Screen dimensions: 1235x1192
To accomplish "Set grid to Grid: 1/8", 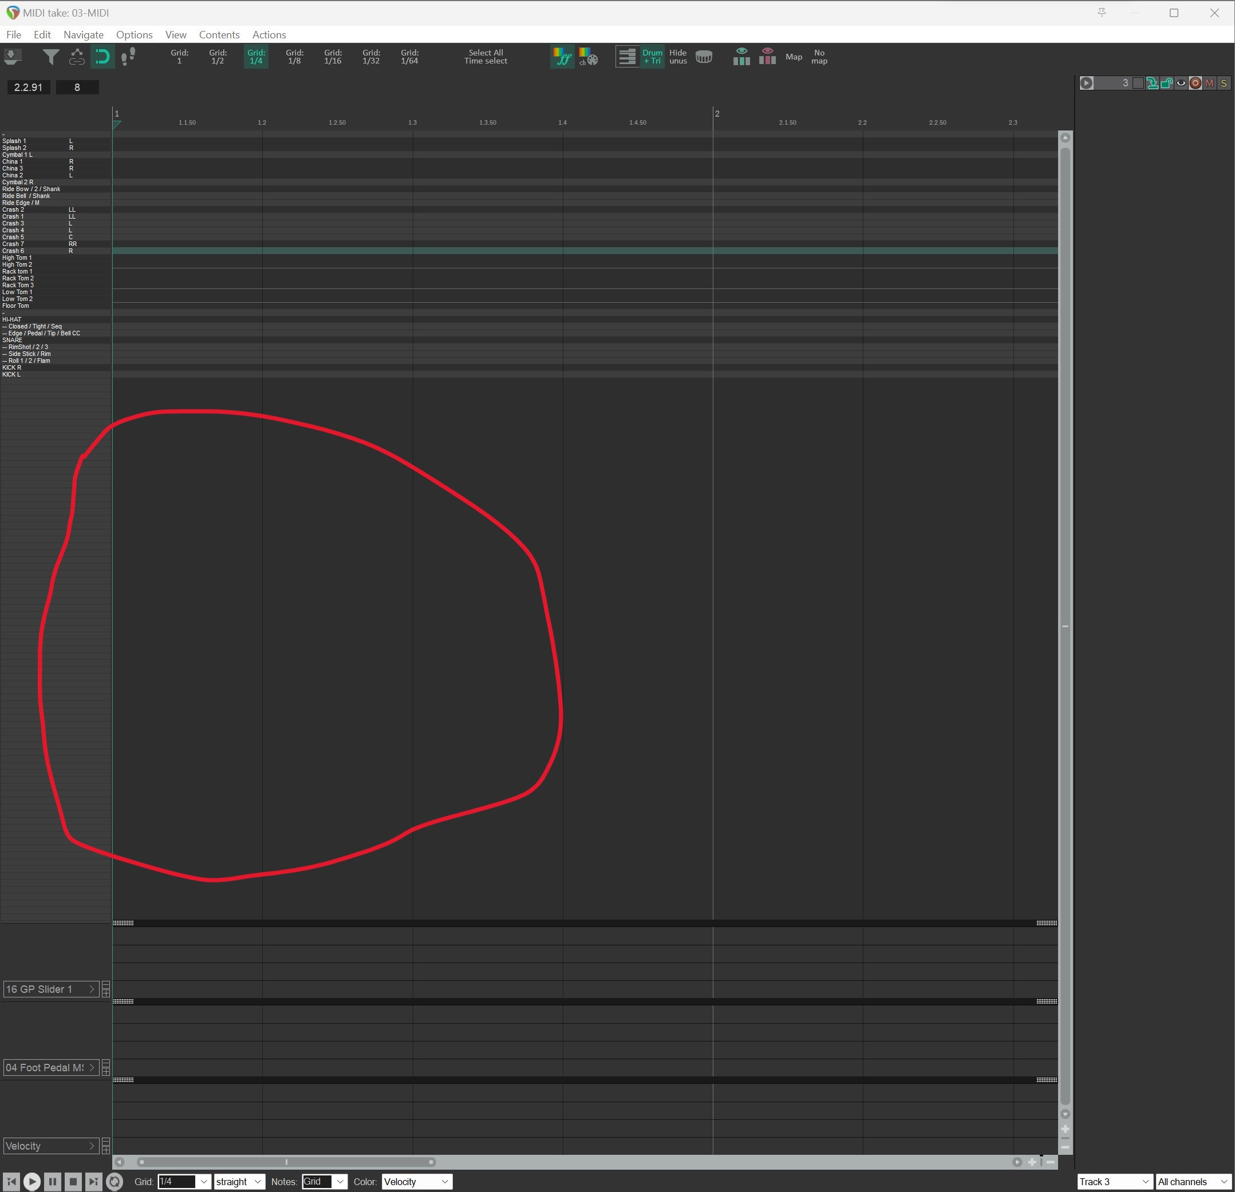I will [294, 57].
